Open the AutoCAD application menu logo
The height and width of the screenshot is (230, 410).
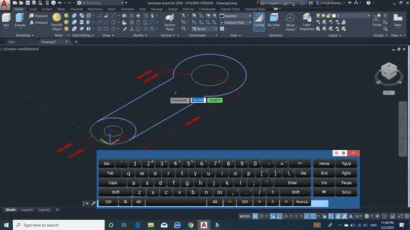pyautogui.click(x=4, y=4)
